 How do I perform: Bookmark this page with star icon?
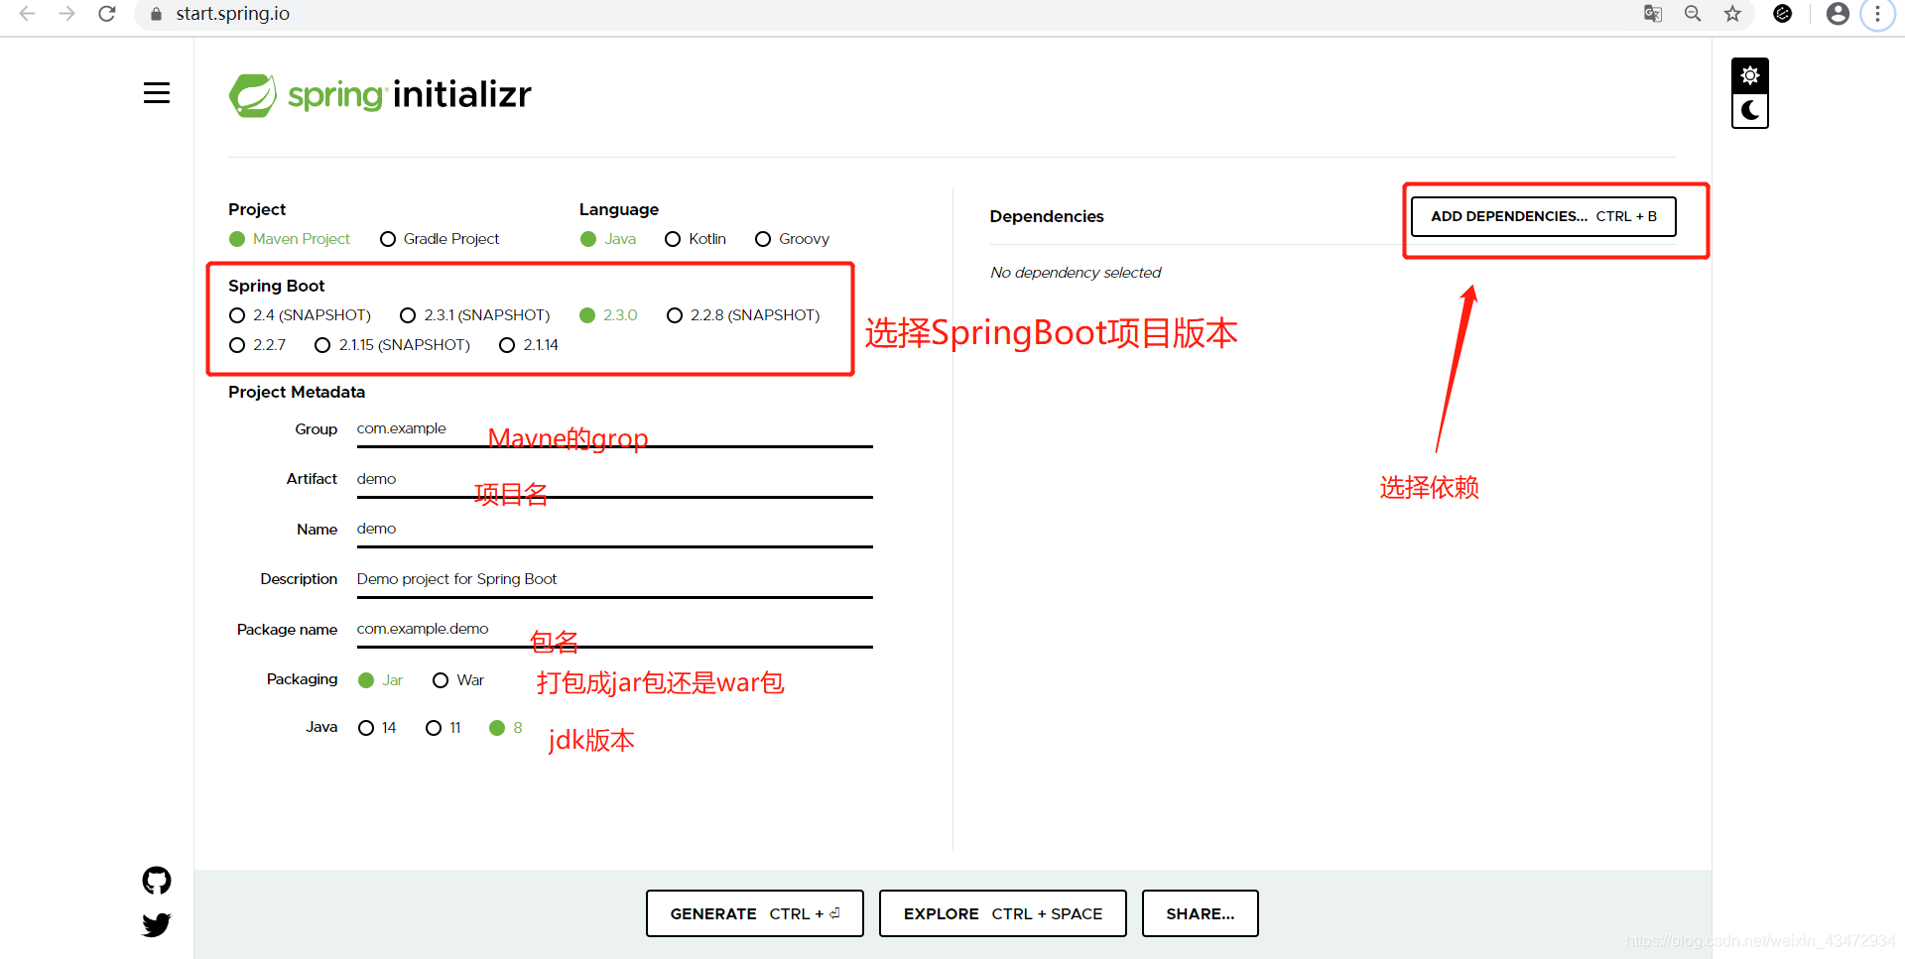(1732, 14)
